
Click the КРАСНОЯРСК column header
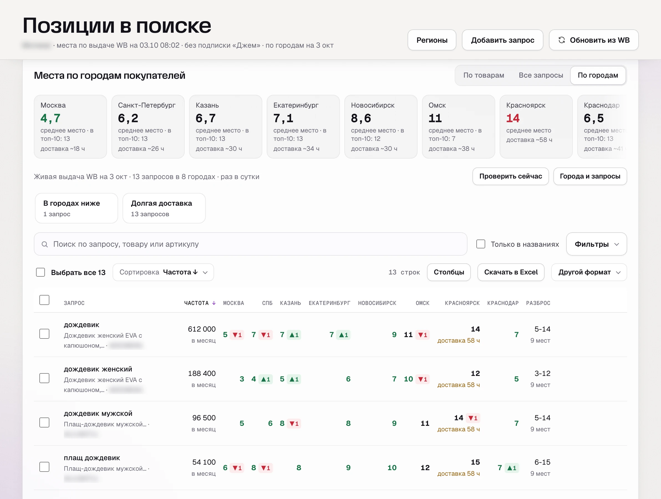point(462,303)
